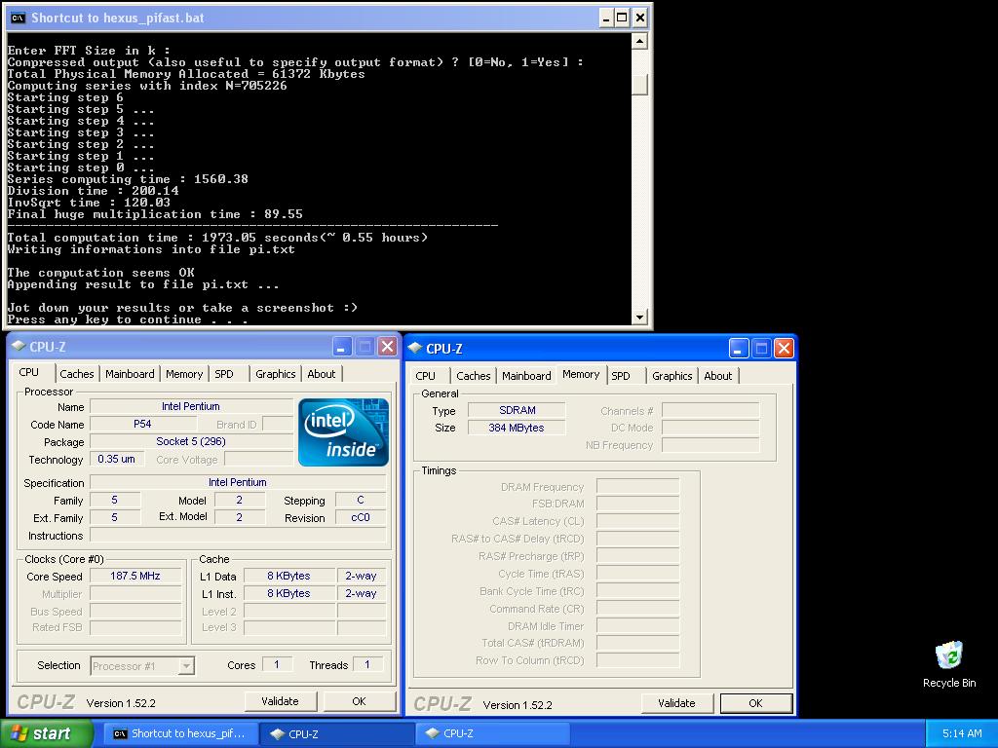Click the Series computing time 1560.38 line
Image resolution: width=998 pixels, height=748 pixels.
click(x=128, y=179)
